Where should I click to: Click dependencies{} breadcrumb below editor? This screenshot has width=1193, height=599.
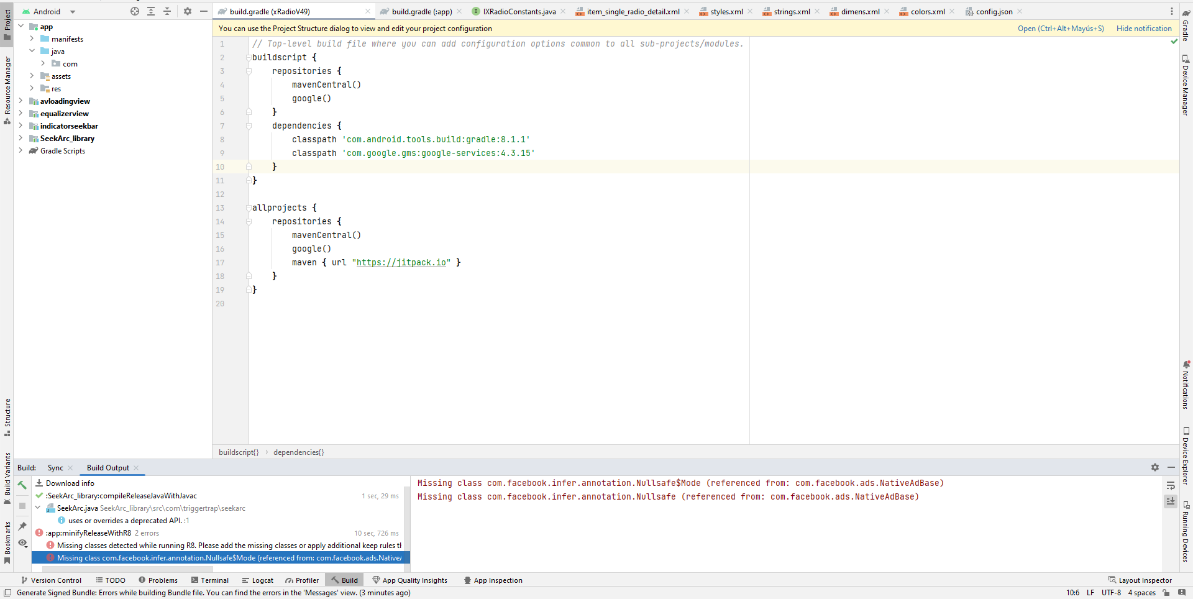(298, 452)
